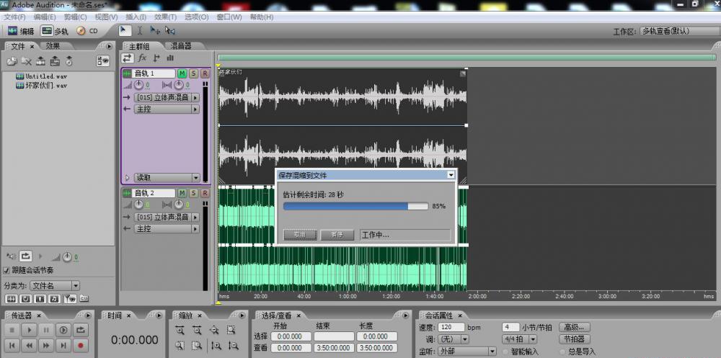Click insert into CD list icon
This screenshot has height=358, width=721.
tap(56, 61)
